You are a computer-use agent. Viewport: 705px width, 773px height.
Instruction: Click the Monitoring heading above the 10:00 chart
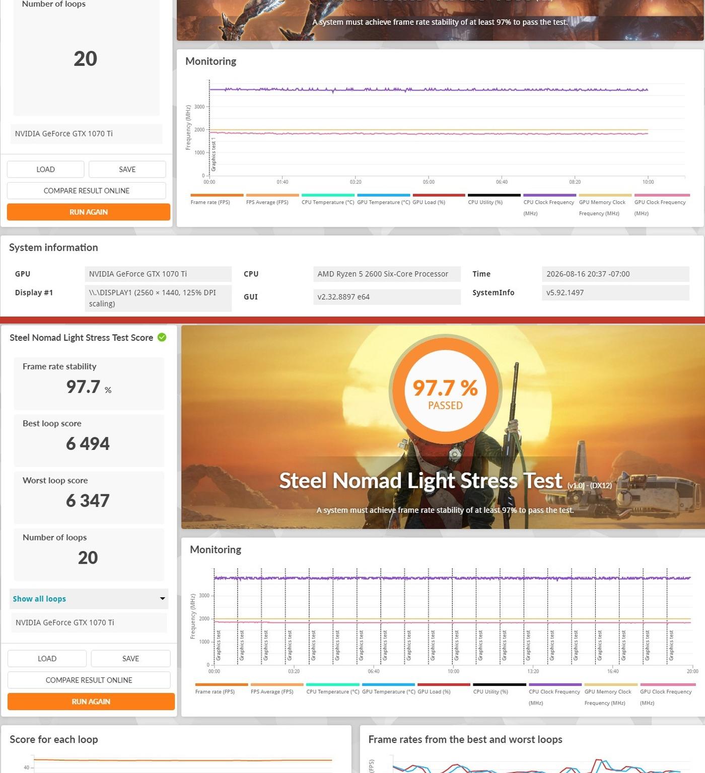coord(211,61)
